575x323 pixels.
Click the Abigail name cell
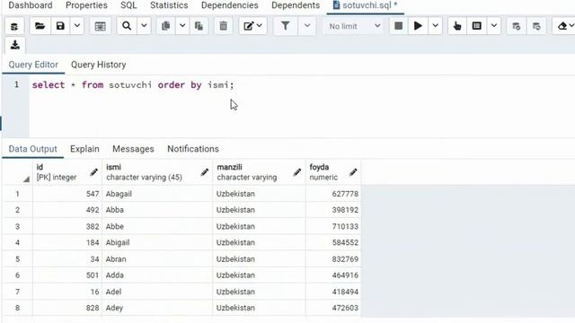157,242
